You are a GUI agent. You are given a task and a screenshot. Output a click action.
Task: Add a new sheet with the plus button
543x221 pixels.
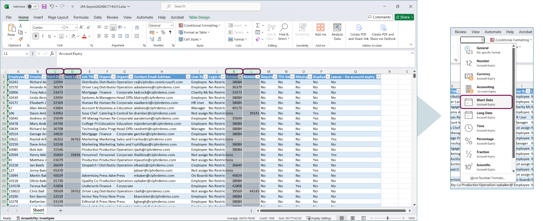(61, 211)
